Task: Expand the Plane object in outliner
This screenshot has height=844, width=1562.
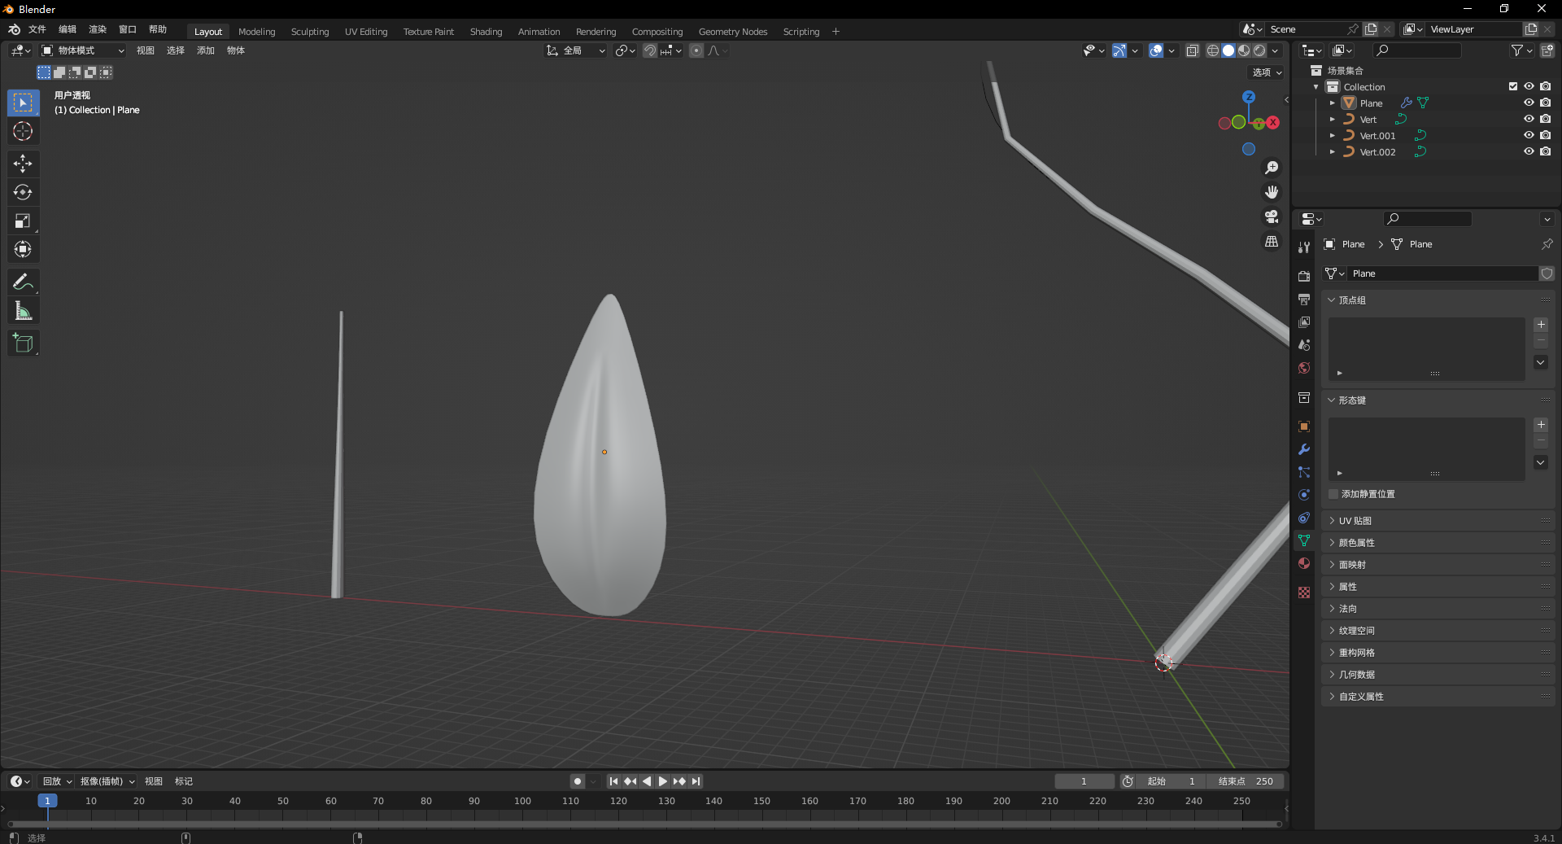Action: (1332, 103)
